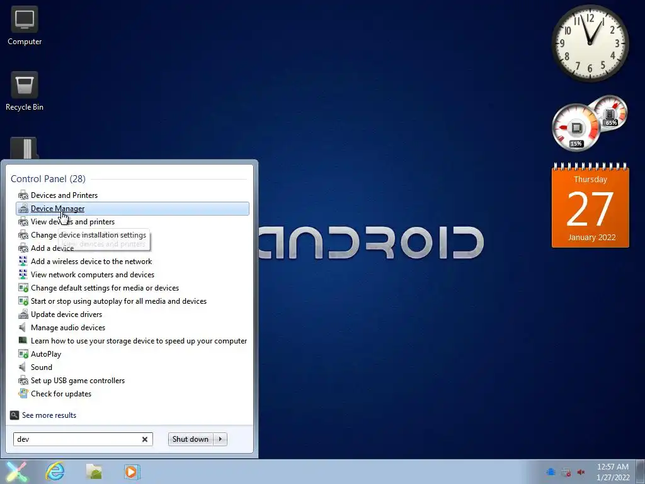Open Set up USB game controllers
Viewport: 645px width, 484px height.
(x=132, y=381)
